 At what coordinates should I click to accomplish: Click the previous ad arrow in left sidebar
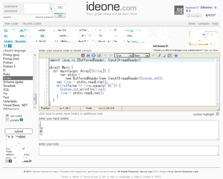click(7, 161)
